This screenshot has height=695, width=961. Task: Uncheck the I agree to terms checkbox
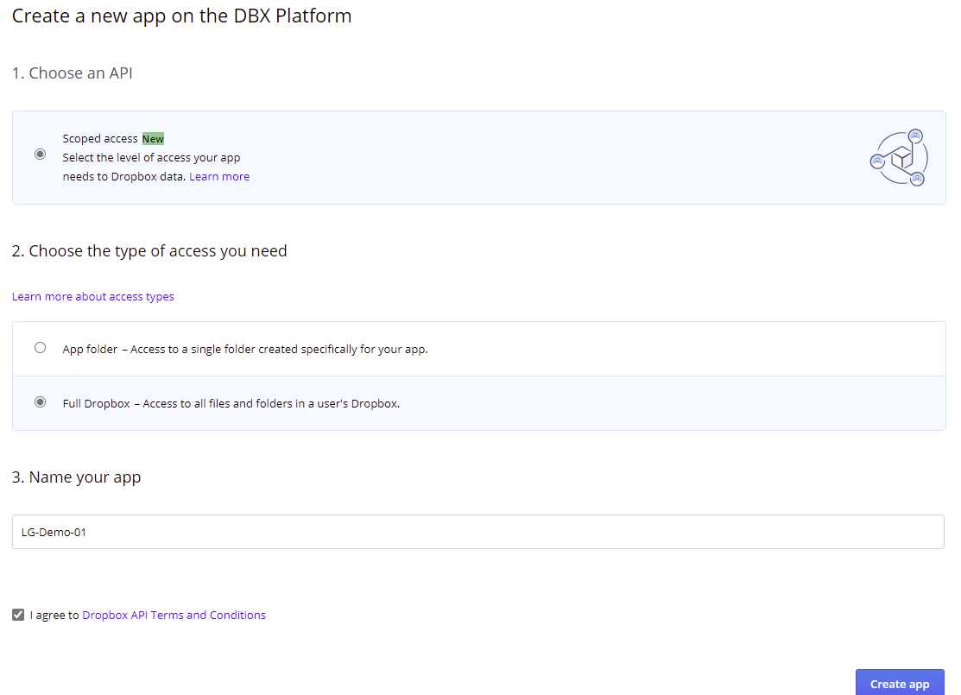coord(18,614)
